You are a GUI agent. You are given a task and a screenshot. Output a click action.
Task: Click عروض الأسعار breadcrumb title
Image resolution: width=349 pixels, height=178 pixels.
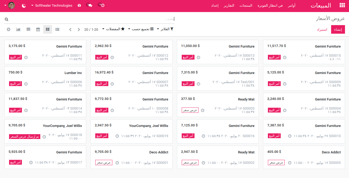tap(330, 18)
